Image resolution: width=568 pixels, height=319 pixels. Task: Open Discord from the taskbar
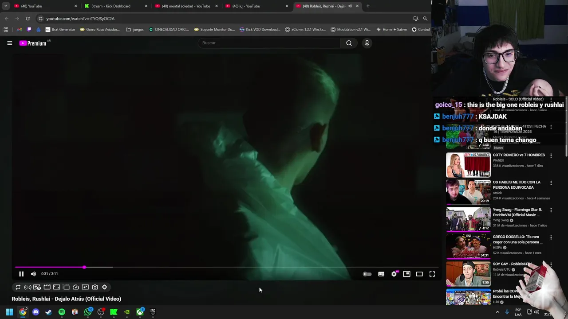[x=35, y=312]
